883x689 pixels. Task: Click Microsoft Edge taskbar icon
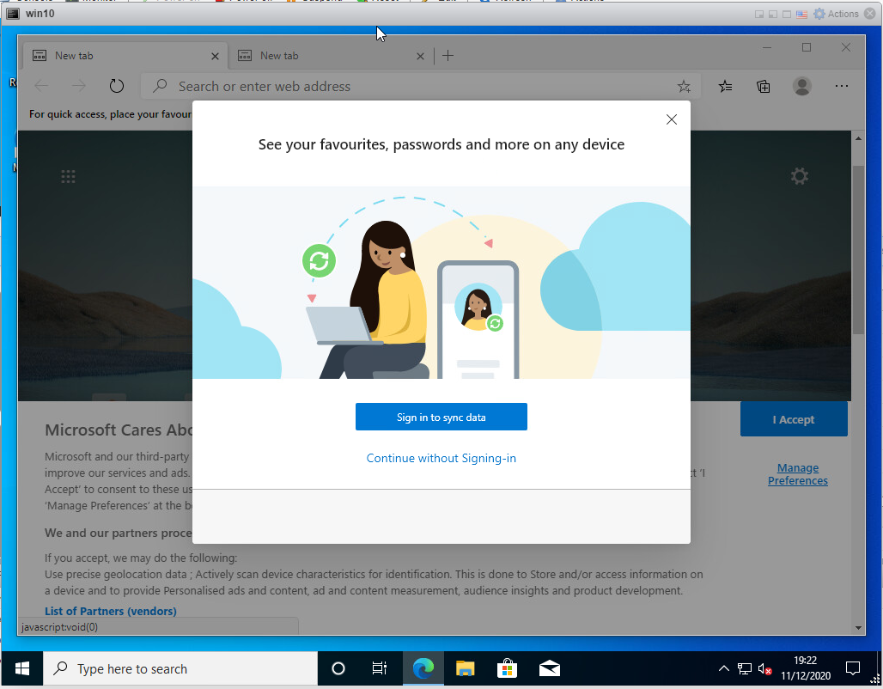423,668
